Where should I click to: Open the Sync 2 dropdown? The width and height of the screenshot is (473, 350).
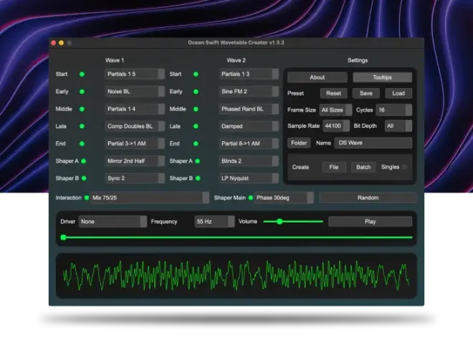click(x=135, y=179)
